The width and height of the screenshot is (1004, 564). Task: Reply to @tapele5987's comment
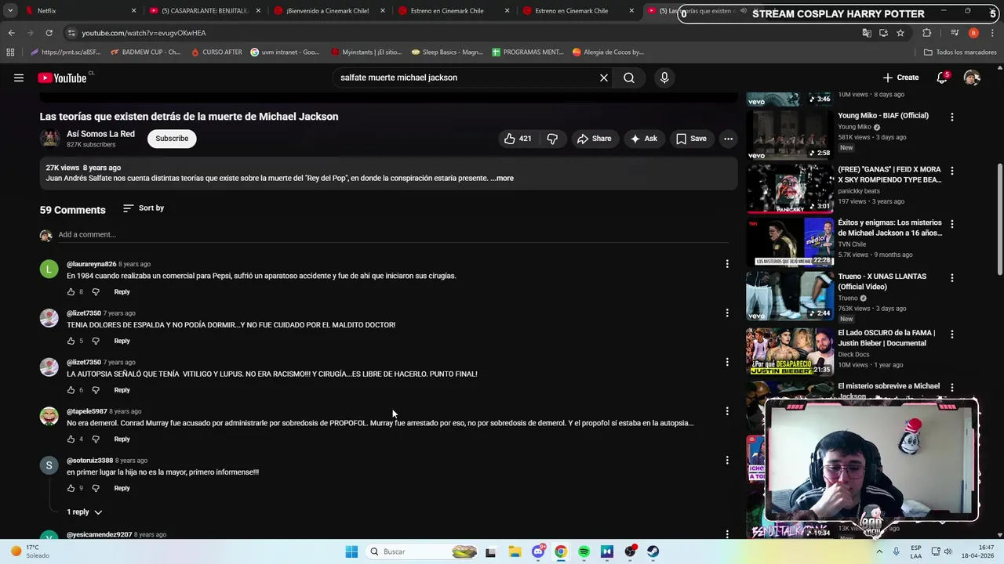pos(122,439)
